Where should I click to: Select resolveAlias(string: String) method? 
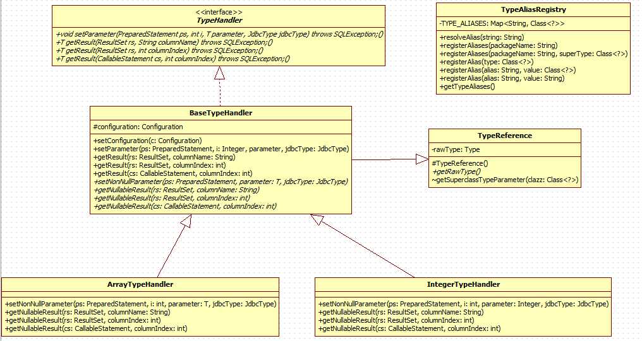point(481,38)
